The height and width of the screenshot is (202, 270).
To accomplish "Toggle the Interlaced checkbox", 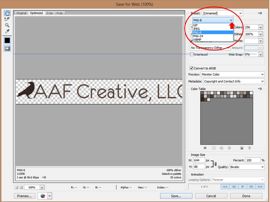I will click(x=192, y=54).
